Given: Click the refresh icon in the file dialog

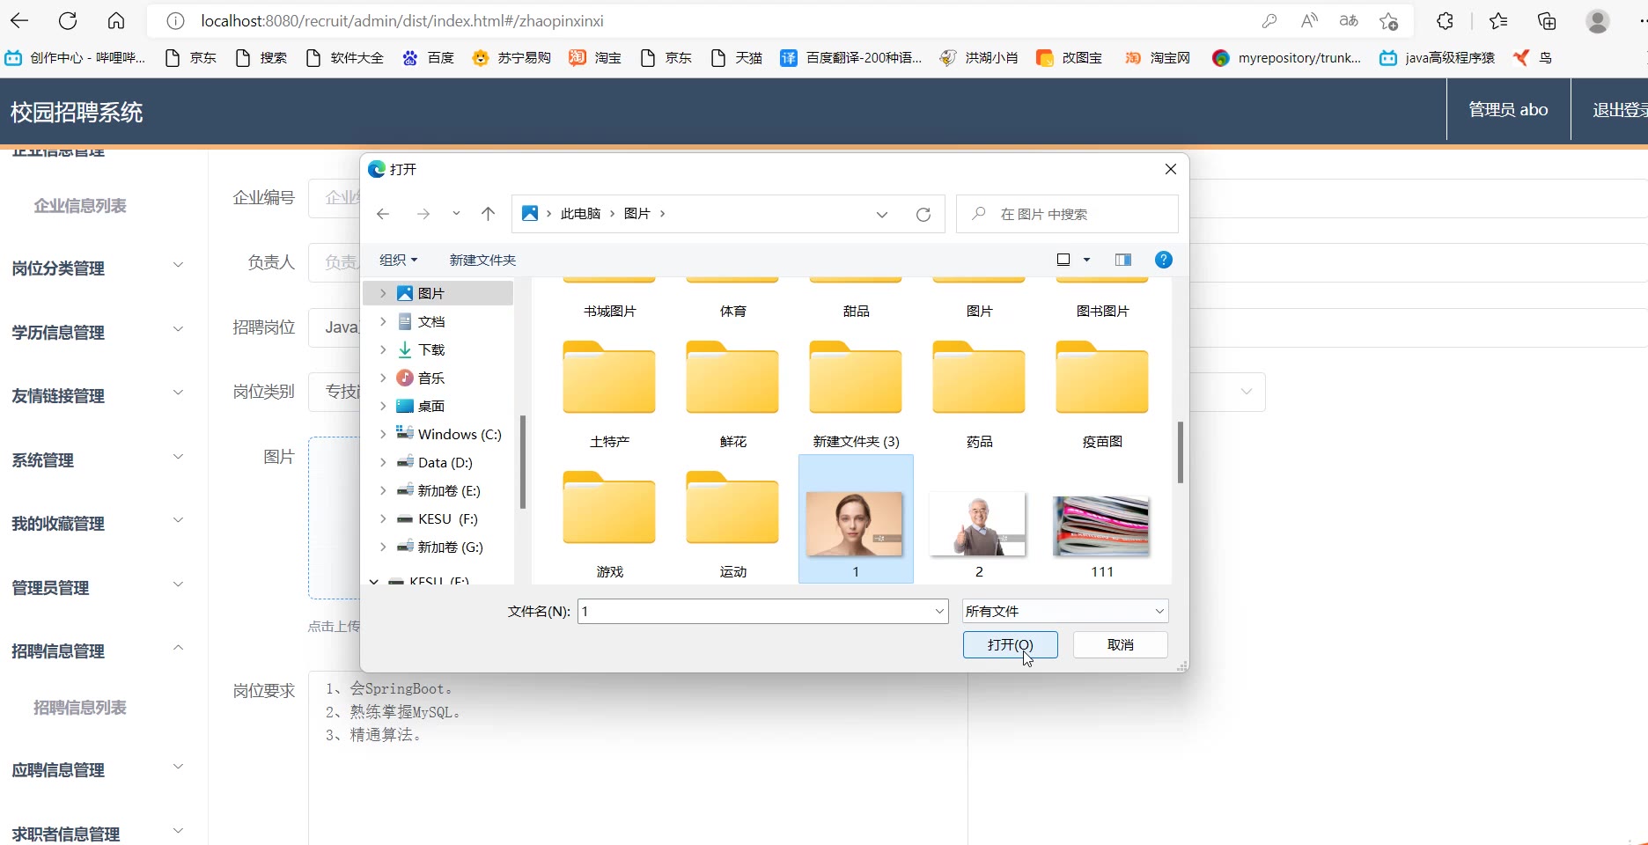Looking at the screenshot, I should pyautogui.click(x=923, y=214).
